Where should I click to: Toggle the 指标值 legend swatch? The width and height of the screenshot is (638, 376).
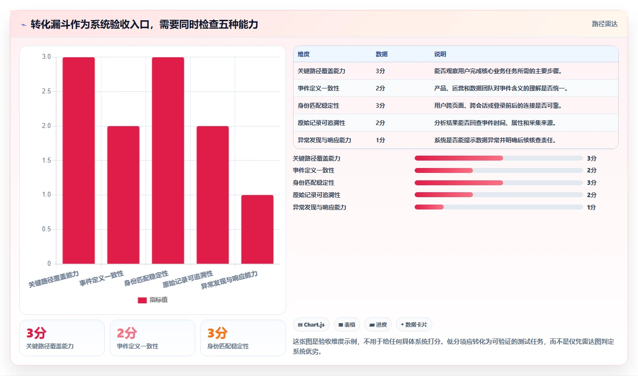tap(142, 300)
